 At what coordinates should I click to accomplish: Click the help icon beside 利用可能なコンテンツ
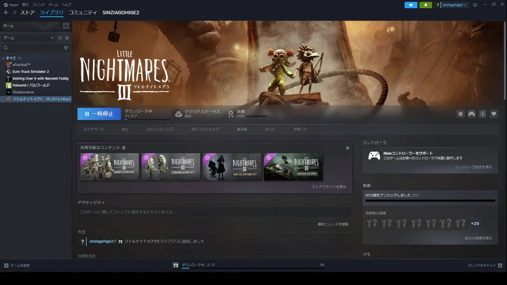(x=124, y=148)
